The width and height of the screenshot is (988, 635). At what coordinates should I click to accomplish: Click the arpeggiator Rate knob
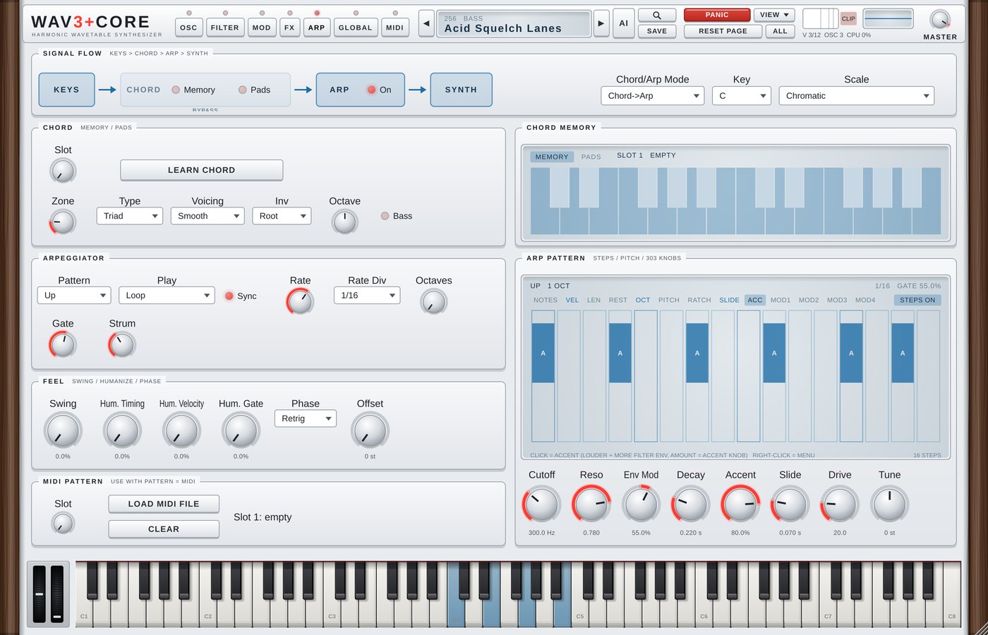[x=300, y=301]
